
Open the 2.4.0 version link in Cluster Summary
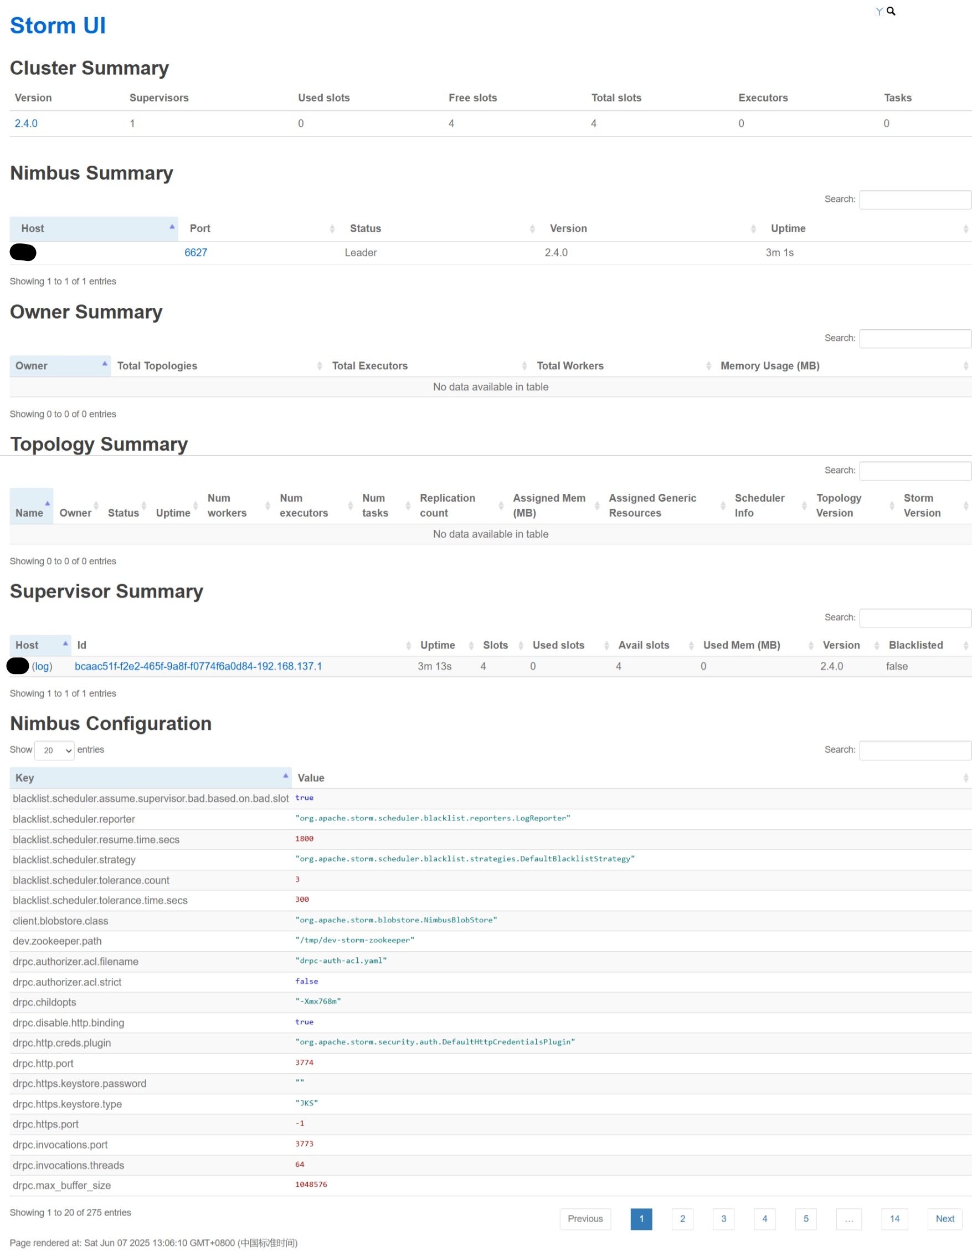(26, 124)
